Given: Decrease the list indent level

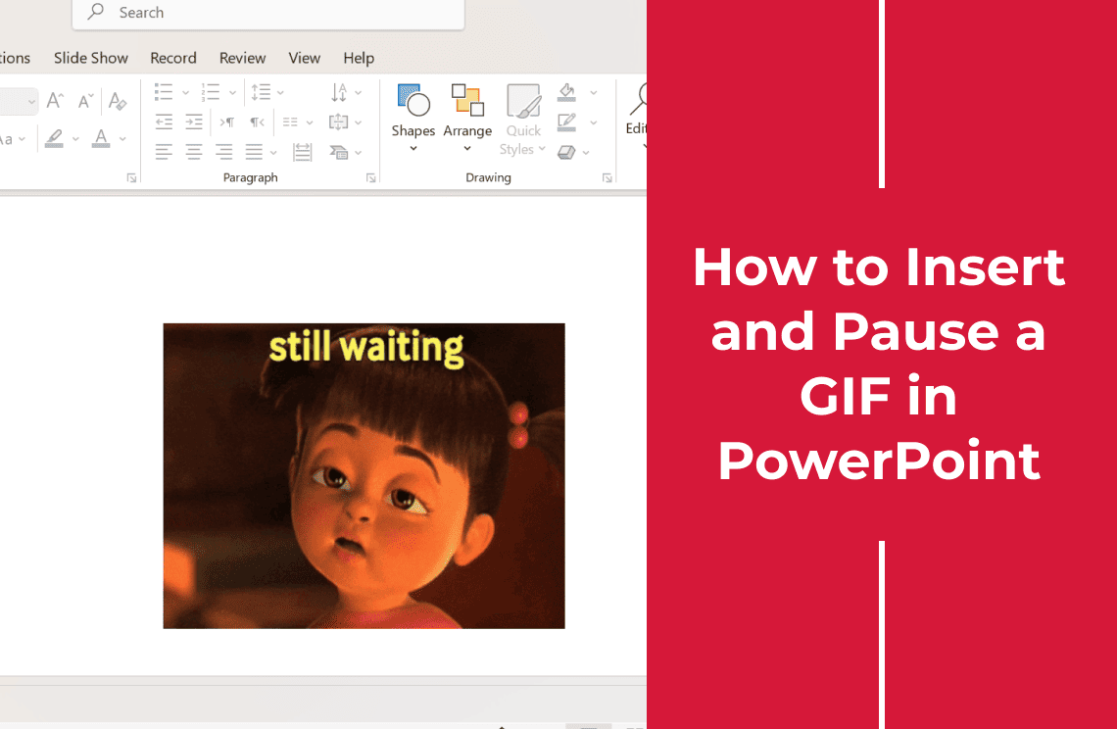Looking at the screenshot, I should tap(164, 121).
